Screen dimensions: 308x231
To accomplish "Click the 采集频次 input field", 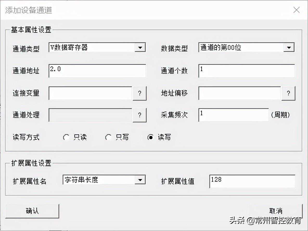I will [233, 115].
